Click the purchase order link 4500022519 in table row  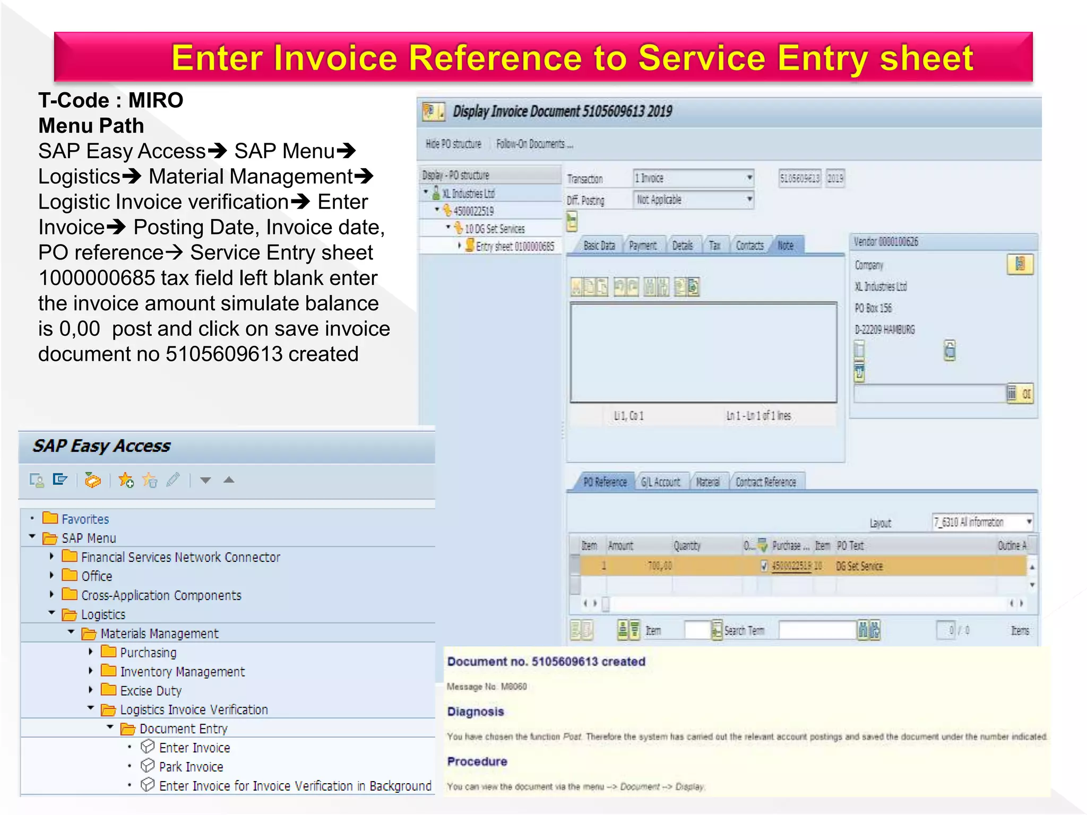pos(791,566)
